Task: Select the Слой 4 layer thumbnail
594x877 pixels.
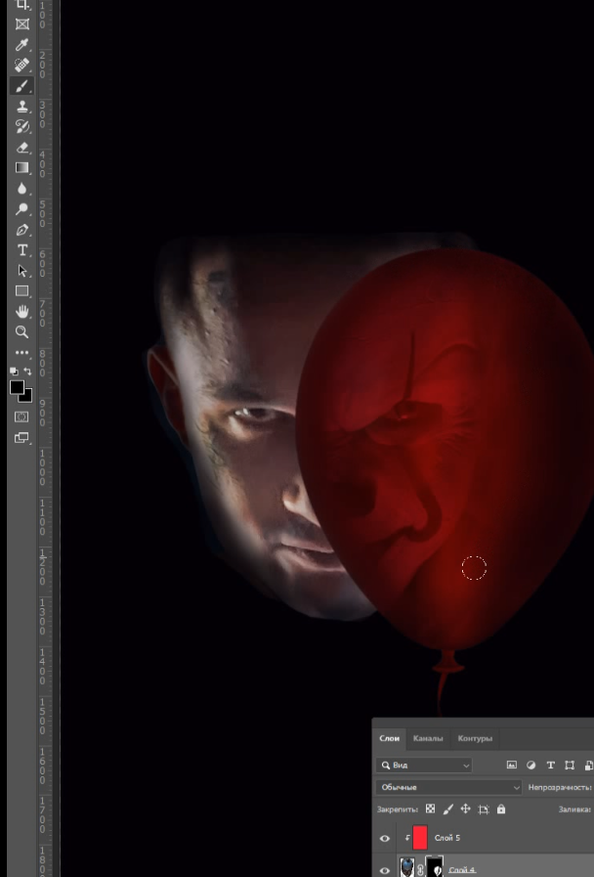Action: [406, 868]
